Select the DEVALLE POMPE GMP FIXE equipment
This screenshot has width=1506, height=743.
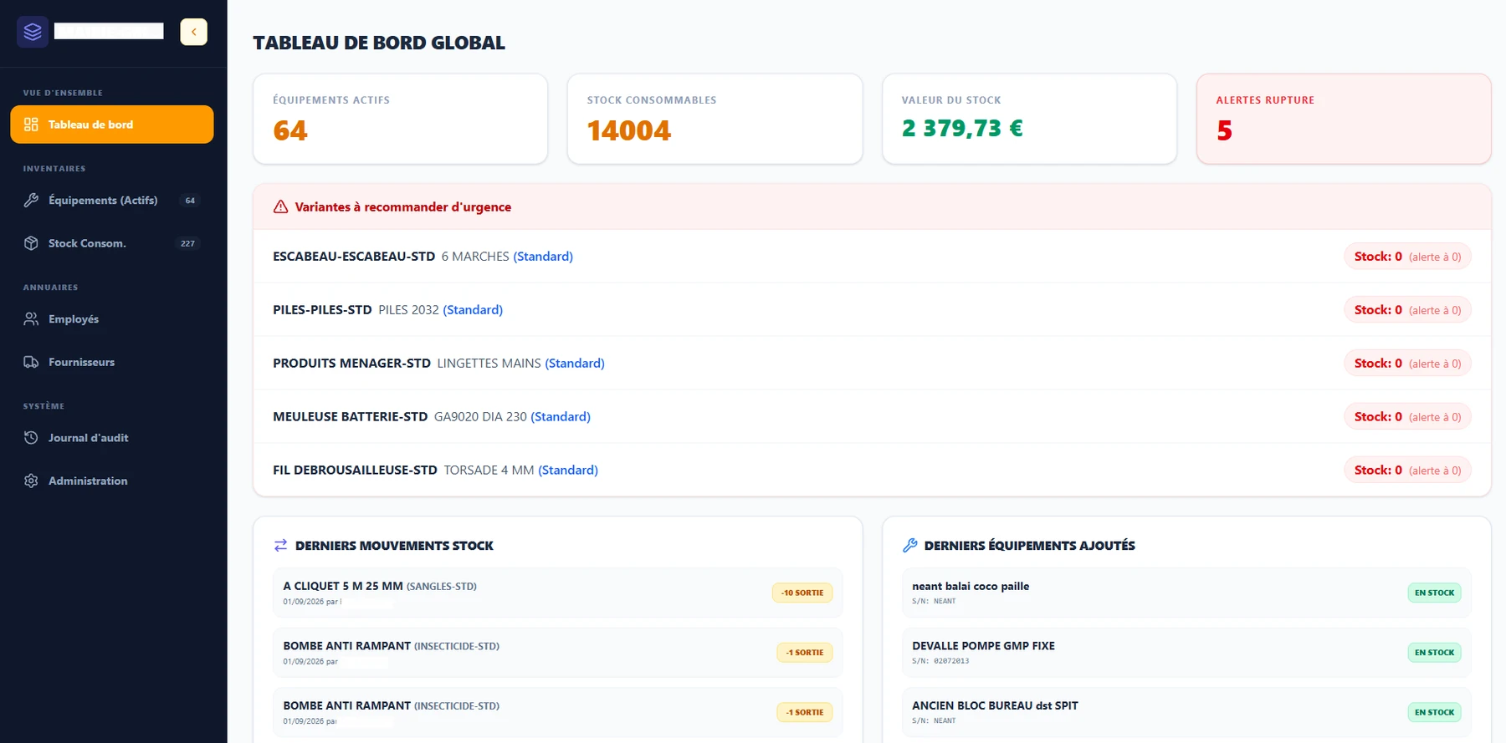1186,653
